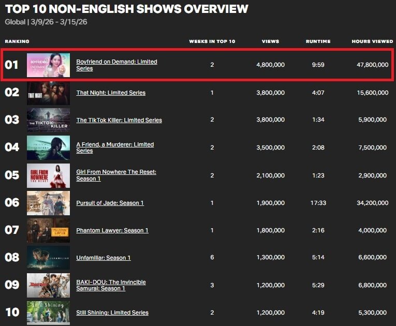Click the RANKING column header

[17, 41]
